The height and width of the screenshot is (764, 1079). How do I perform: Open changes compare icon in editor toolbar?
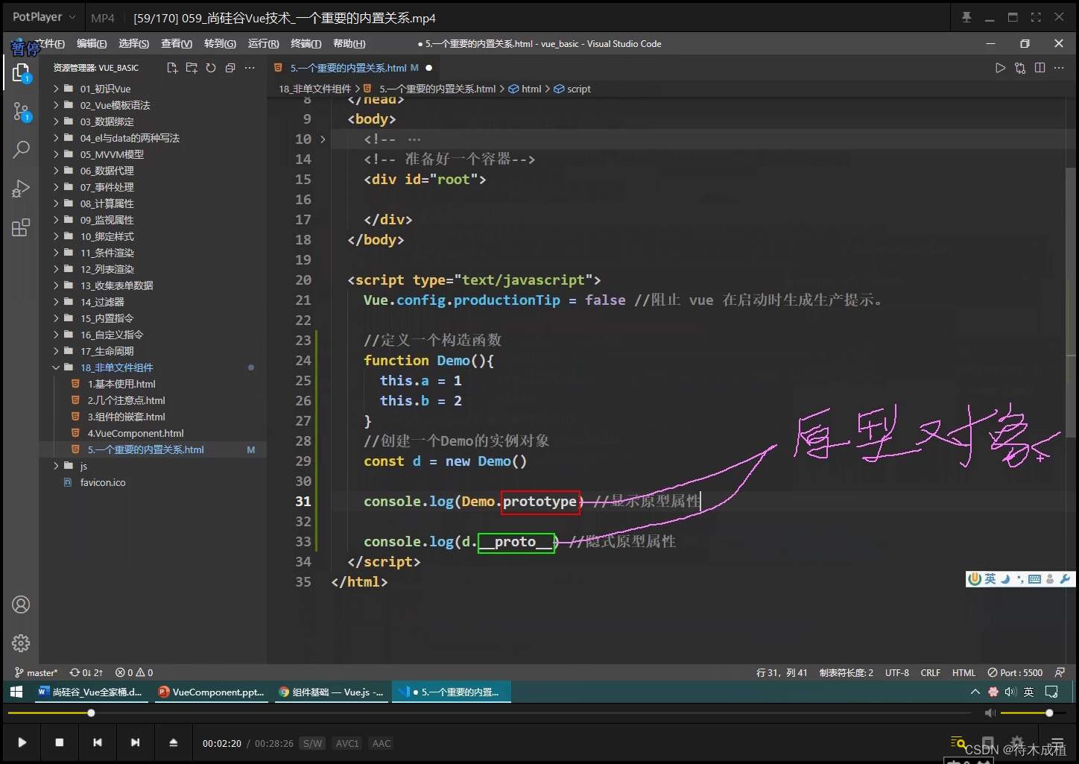[1020, 68]
